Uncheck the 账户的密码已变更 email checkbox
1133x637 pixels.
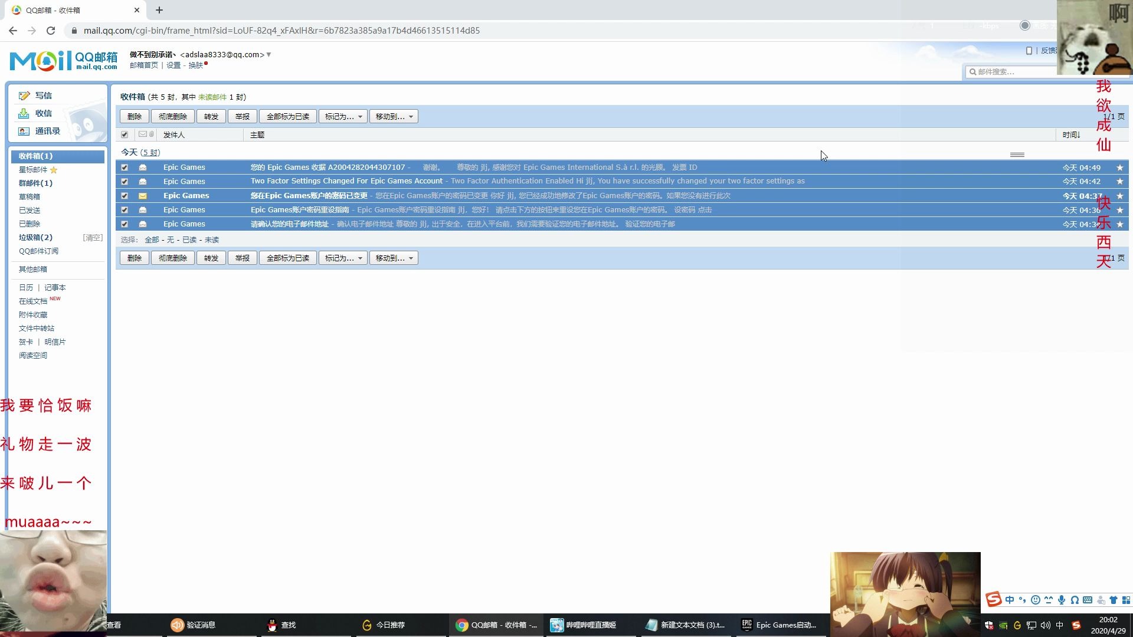click(125, 196)
